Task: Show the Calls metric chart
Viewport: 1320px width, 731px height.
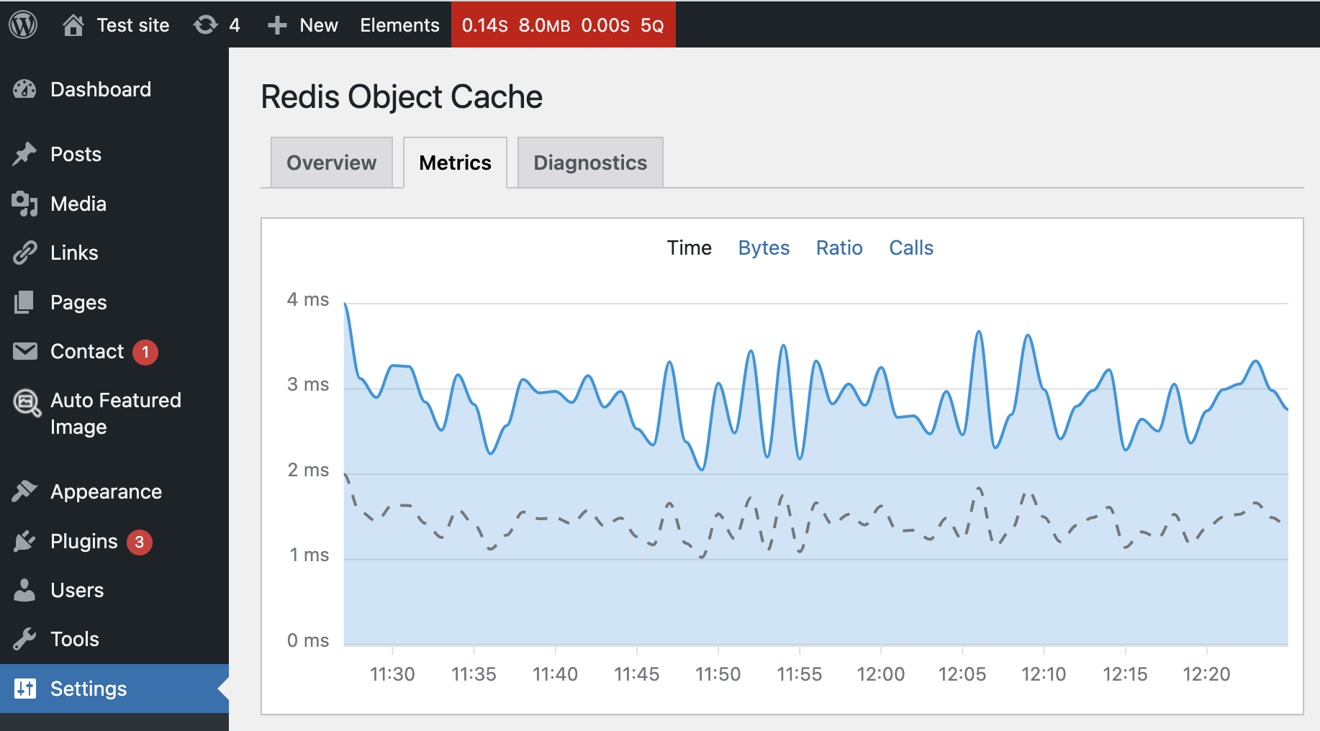Action: tap(911, 248)
